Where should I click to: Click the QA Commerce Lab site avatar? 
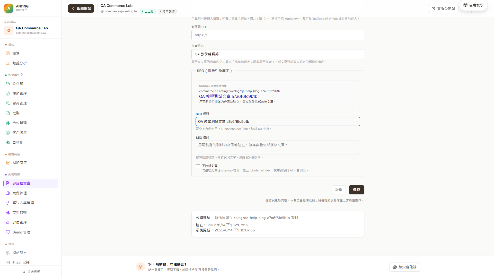point(9,30)
